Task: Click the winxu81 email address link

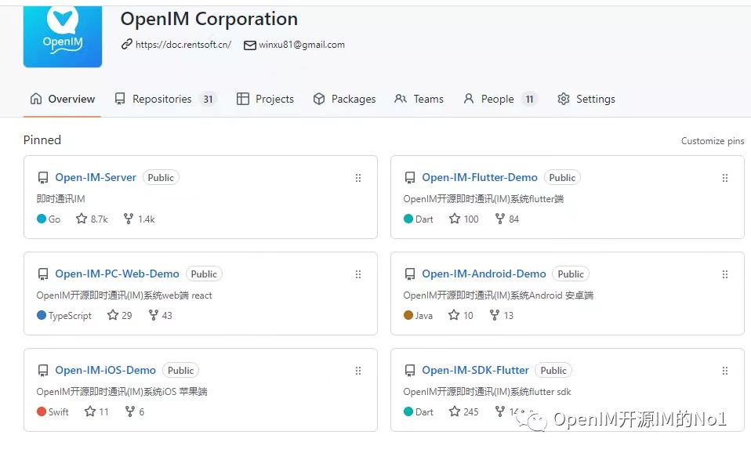Action: pos(301,45)
